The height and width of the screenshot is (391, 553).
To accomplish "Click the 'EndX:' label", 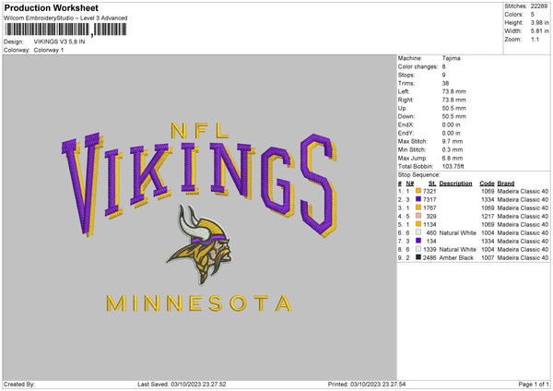I will click(x=406, y=124).
